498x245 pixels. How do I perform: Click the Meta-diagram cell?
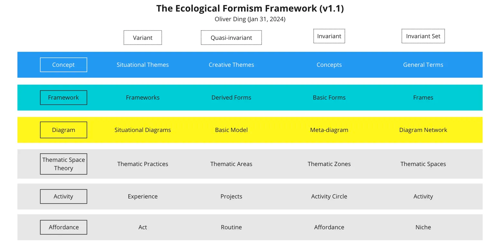(x=329, y=130)
